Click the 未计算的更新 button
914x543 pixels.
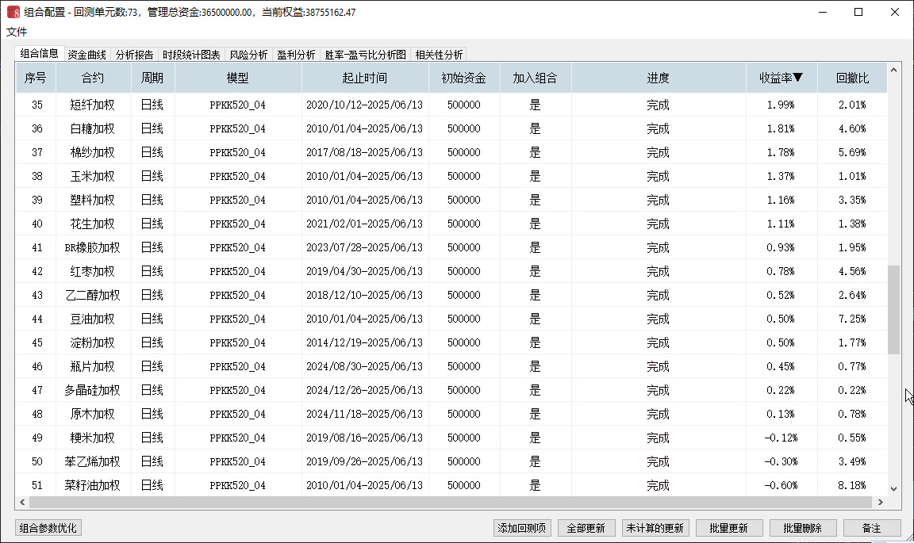(x=655, y=528)
